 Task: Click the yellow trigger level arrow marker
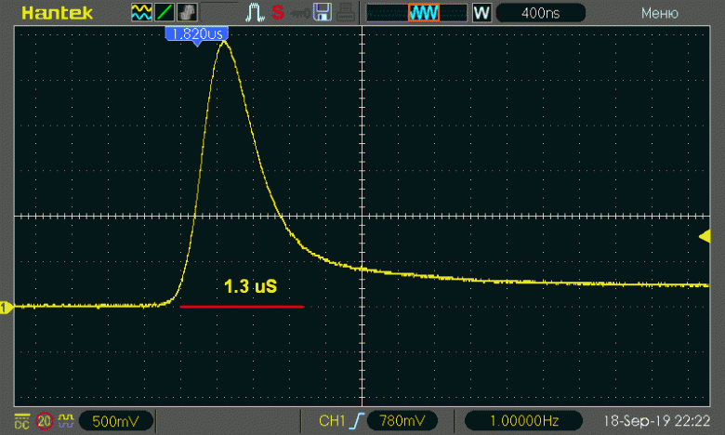(705, 237)
